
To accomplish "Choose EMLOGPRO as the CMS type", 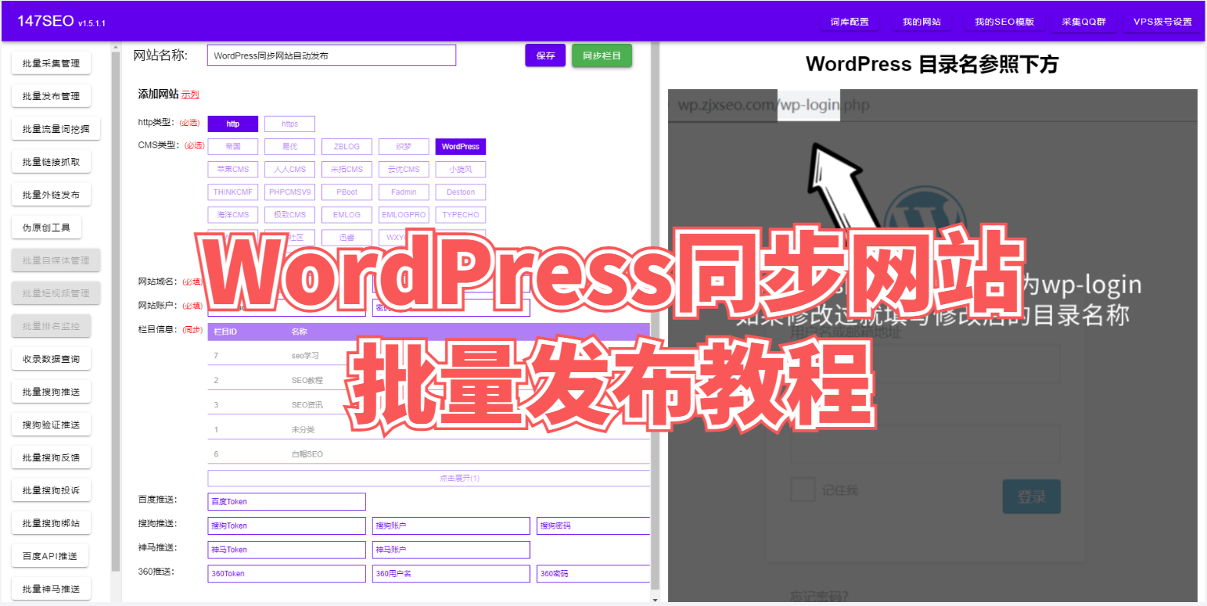I will (x=404, y=214).
